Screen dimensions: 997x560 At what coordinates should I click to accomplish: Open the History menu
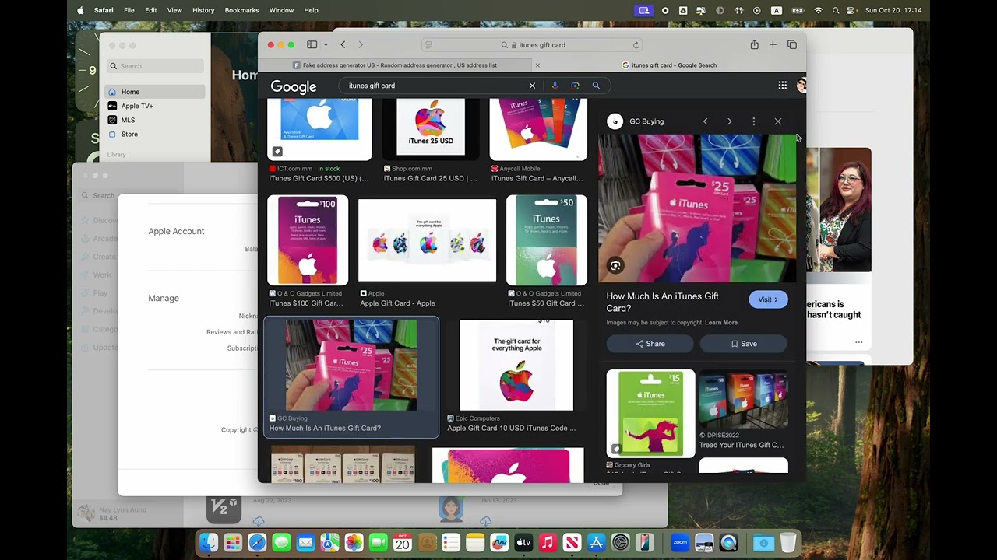pos(203,10)
